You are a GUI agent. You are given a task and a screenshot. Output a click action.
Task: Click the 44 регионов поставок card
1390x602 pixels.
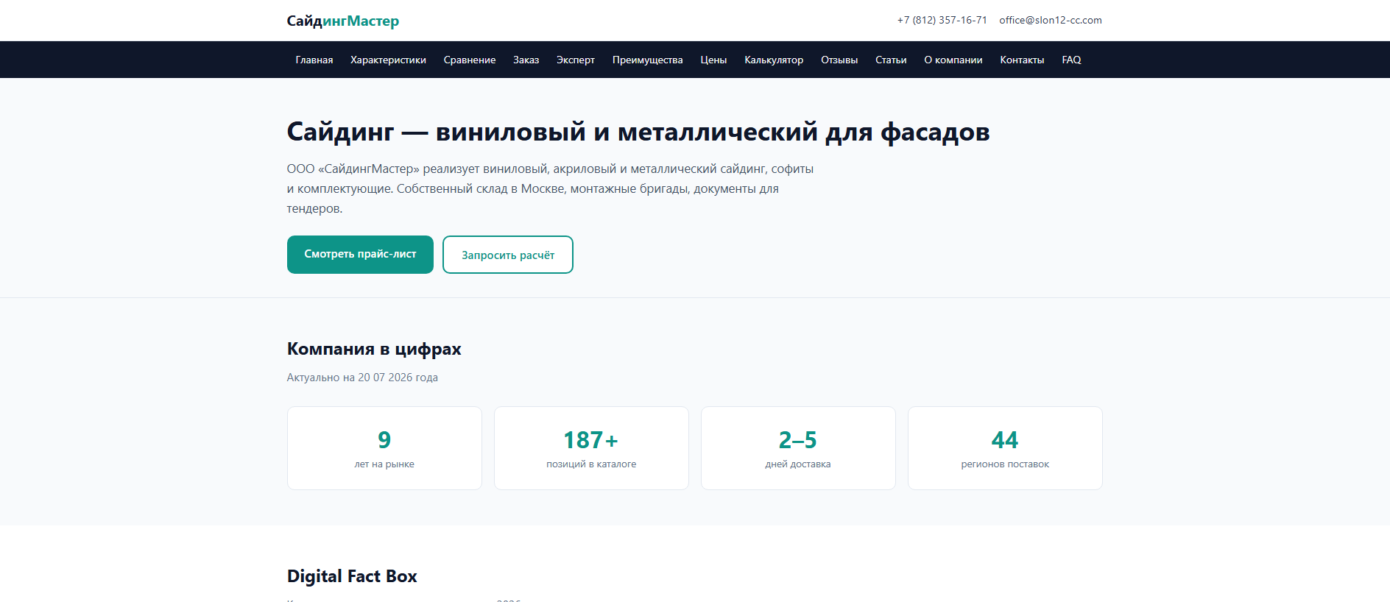point(1005,448)
